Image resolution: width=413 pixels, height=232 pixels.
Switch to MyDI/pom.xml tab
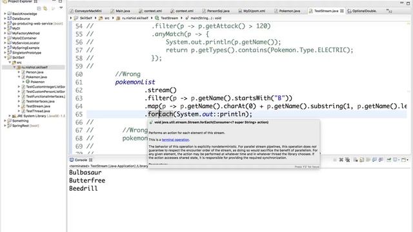tap(254, 11)
